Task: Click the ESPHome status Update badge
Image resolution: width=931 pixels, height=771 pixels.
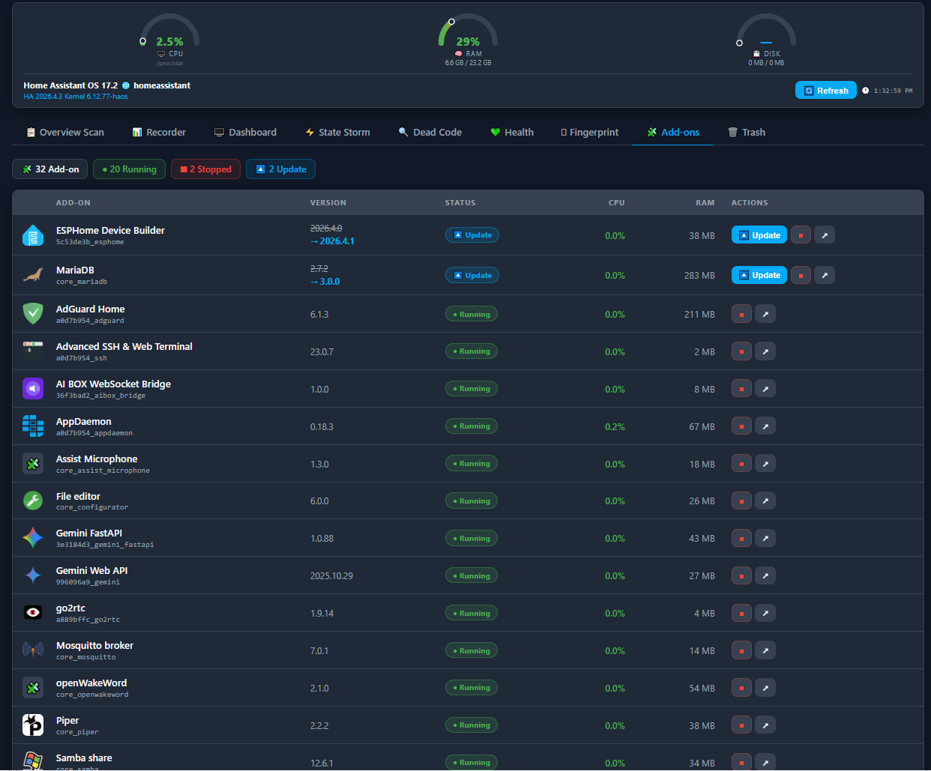Action: click(x=472, y=235)
